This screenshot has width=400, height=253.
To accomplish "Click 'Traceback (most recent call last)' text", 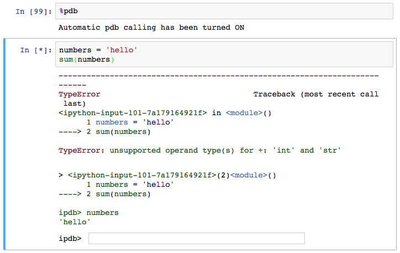I will [315, 94].
